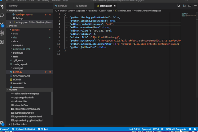Go to python.linting.pep8Enabled in Outline

28,116
